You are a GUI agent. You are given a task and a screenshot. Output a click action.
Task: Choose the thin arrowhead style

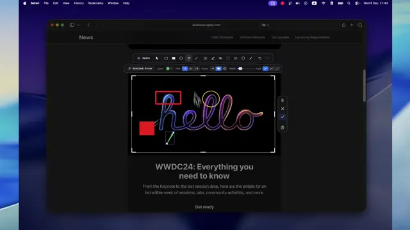pos(212,68)
